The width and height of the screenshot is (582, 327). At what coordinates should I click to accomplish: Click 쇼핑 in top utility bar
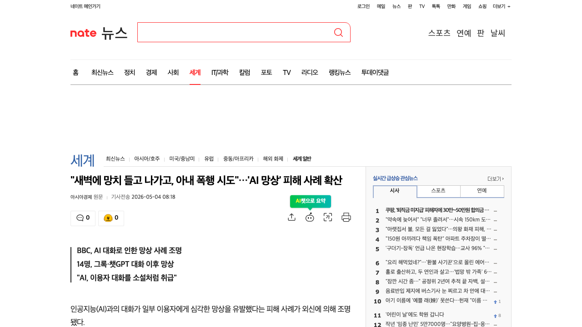pos(482,6)
